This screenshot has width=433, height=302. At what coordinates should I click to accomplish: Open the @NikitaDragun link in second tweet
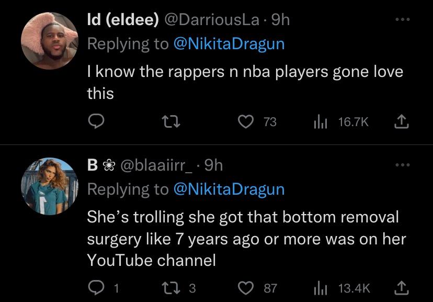(229, 189)
